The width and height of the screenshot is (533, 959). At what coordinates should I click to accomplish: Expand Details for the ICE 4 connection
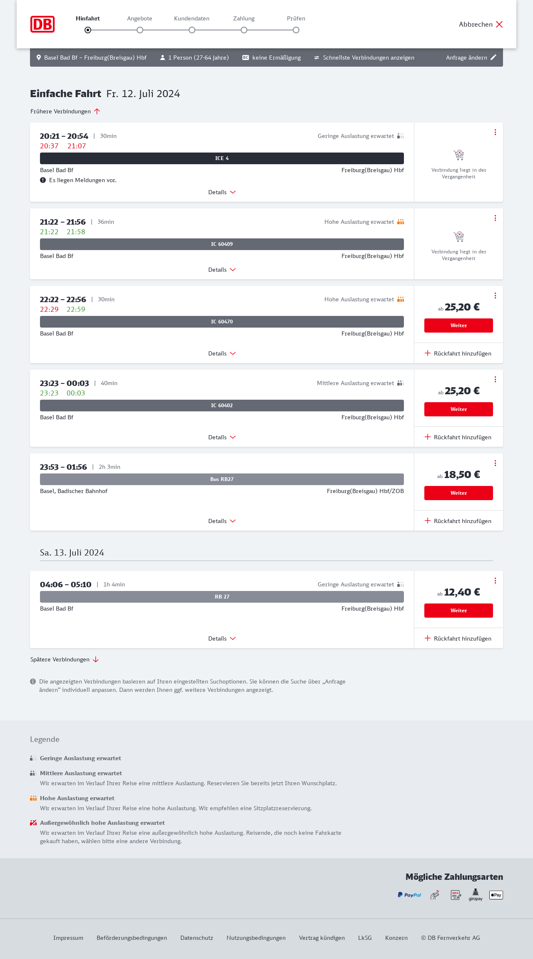[222, 192]
